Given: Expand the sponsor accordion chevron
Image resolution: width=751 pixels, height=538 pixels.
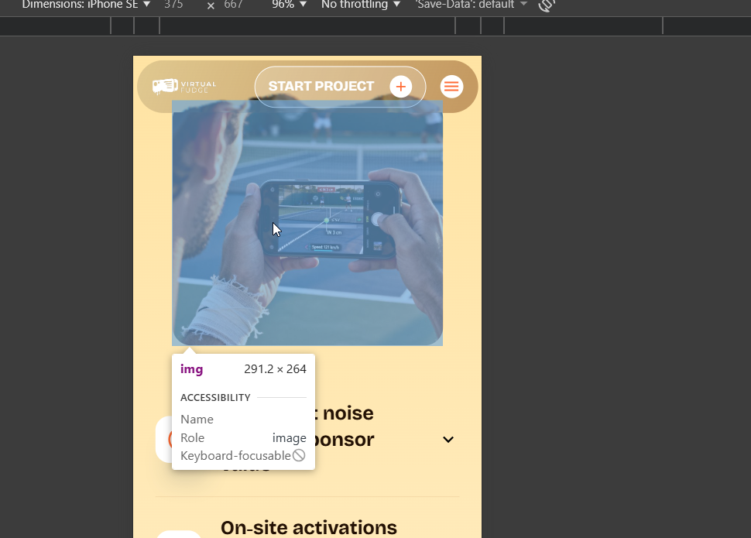Looking at the screenshot, I should (448, 440).
